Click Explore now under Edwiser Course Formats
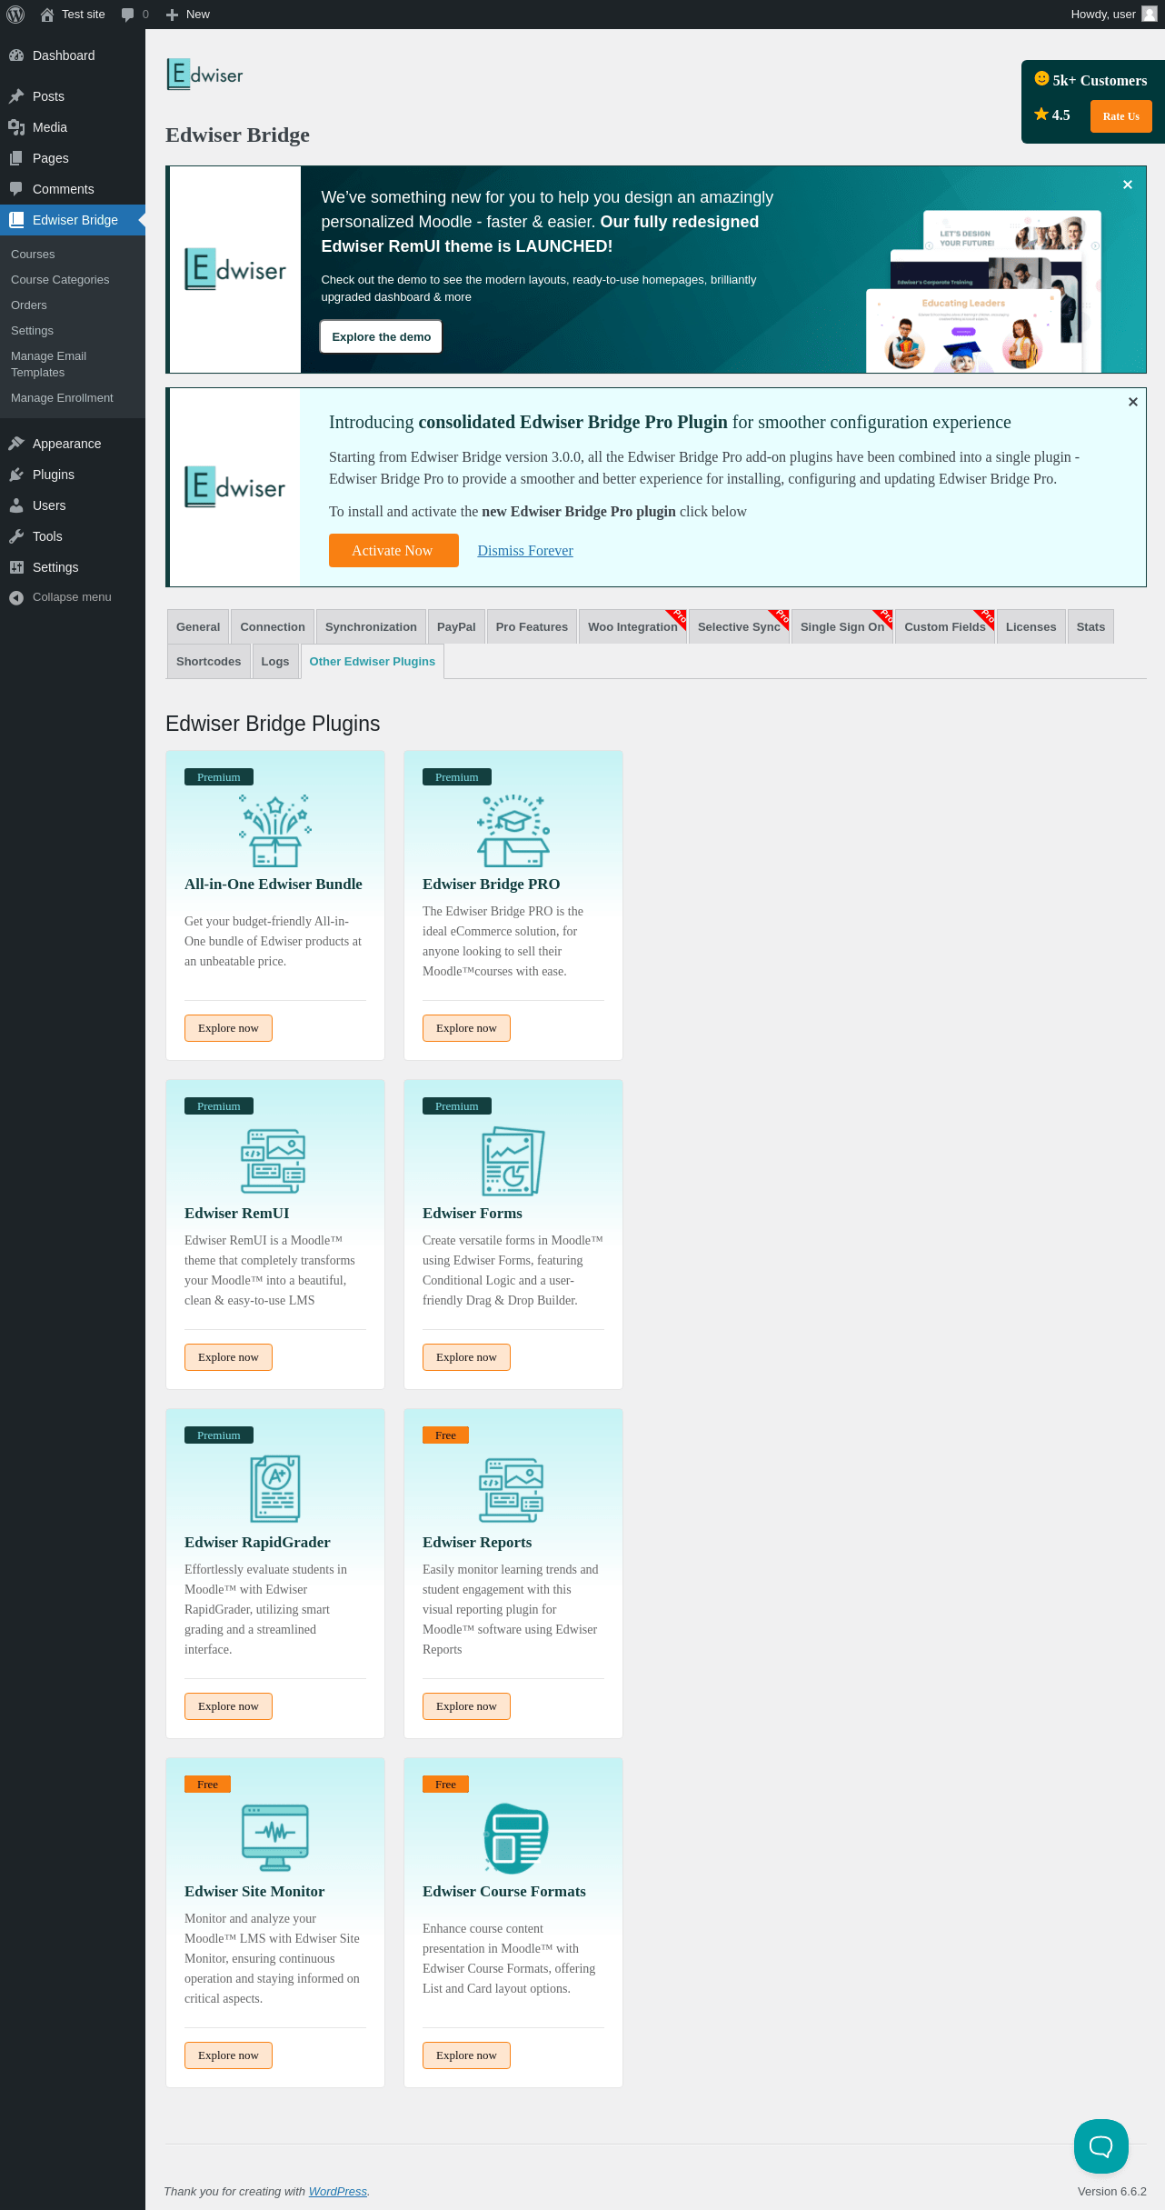This screenshot has width=1165, height=2210. click(x=466, y=2055)
